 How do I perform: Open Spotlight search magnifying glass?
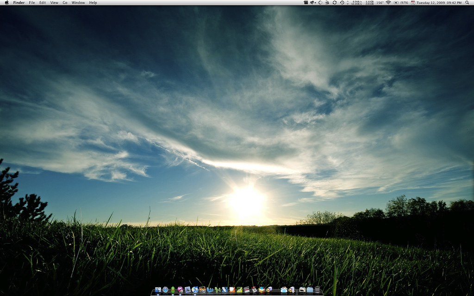click(x=467, y=2)
